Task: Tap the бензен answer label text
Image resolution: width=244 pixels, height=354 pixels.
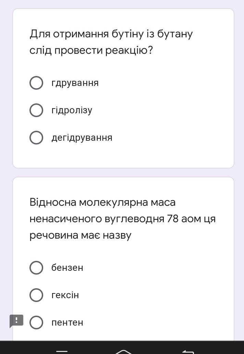Action: tap(67, 268)
